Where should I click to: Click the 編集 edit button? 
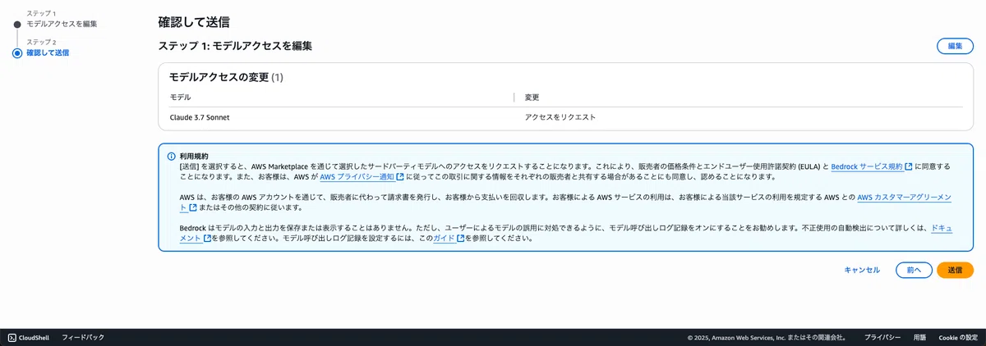(955, 46)
